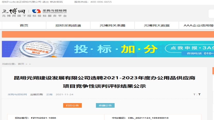
Task: Switch to 元博网关系图 tab
Action: (x=112, y=25)
